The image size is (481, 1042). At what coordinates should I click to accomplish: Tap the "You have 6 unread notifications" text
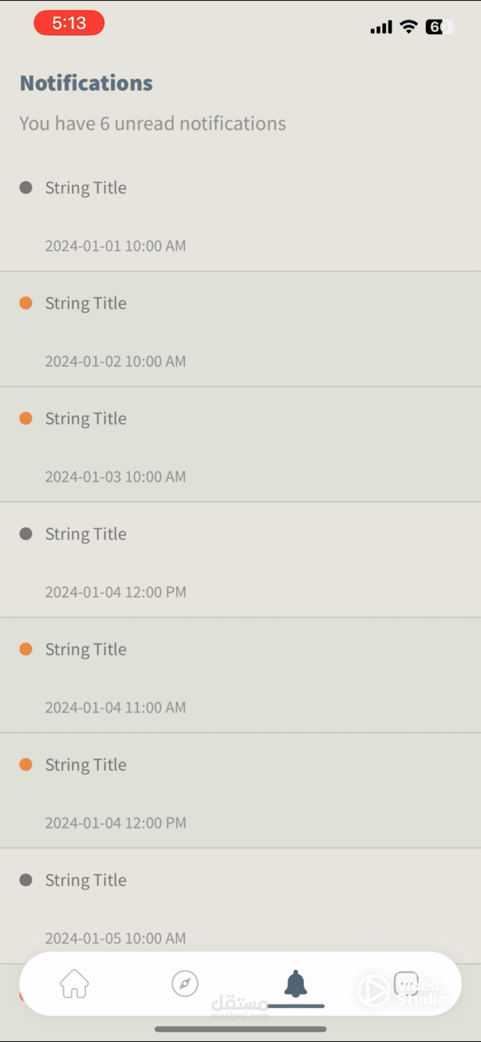[x=153, y=123]
